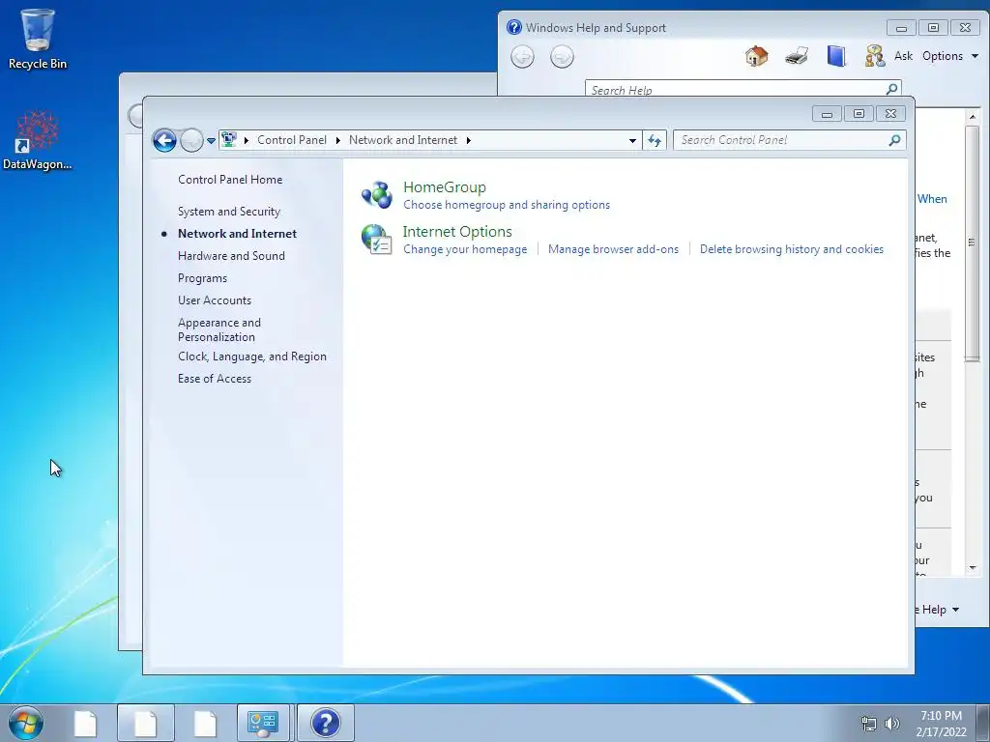Go to System and Security
Image resolution: width=990 pixels, height=742 pixels.
click(x=228, y=212)
